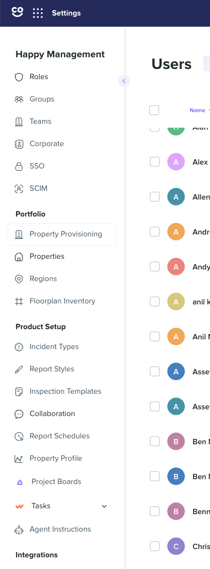
Task: Click the Roles shield icon
Action: tap(19, 77)
